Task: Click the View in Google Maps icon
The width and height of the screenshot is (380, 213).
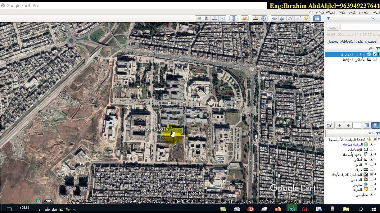Action: click(199, 18)
